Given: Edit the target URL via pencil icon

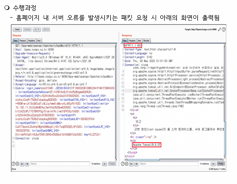Looking at the screenshot, I should click(220, 30).
